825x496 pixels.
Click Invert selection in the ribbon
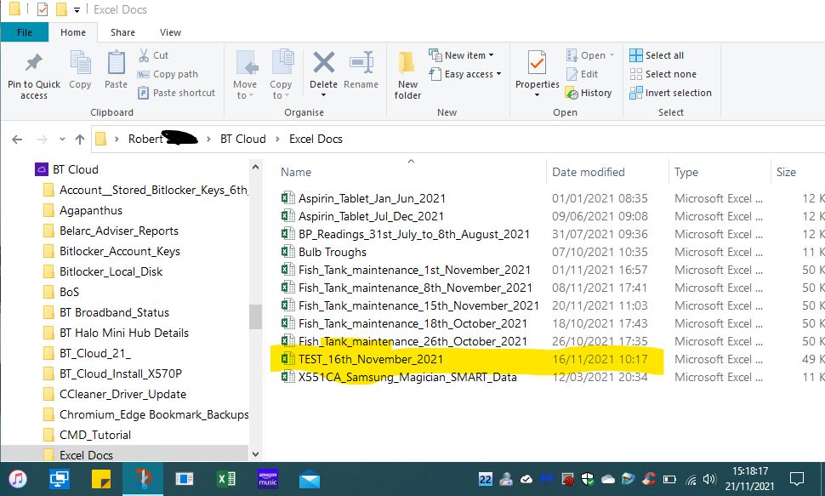coord(670,93)
